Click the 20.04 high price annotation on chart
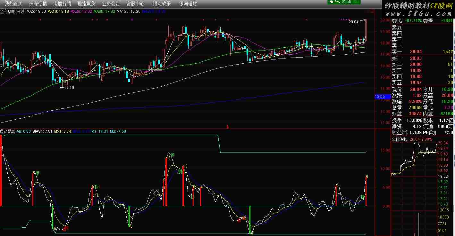455x236 pixels. (353, 22)
